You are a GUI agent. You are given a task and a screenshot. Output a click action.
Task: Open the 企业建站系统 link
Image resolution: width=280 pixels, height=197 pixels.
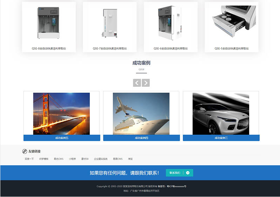pos(101,159)
